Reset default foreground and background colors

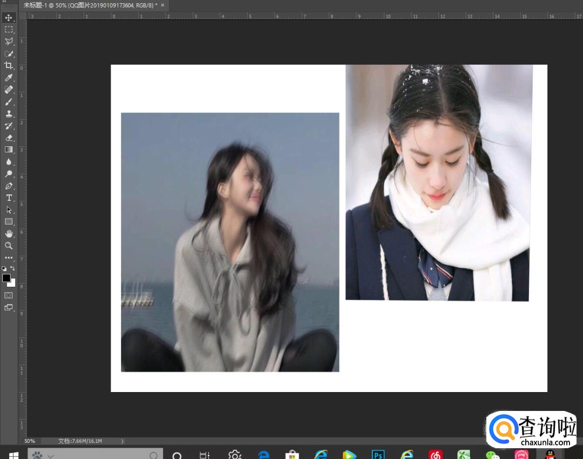coord(4,268)
